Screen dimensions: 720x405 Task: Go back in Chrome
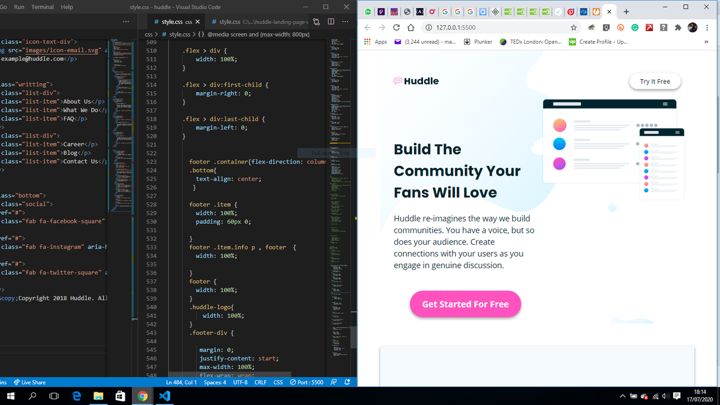(368, 27)
